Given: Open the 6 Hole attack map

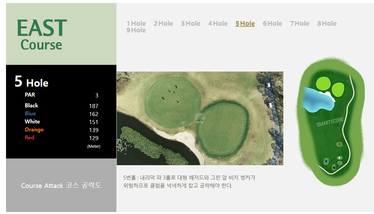Looking at the screenshot, I should coord(272,23).
